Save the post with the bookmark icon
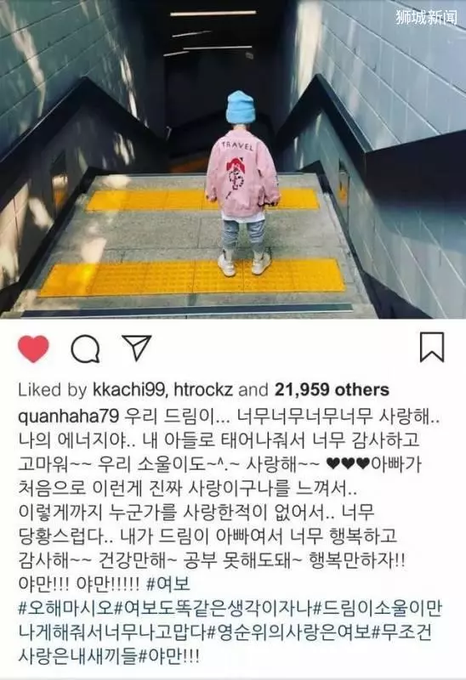The width and height of the screenshot is (466, 680). (x=432, y=347)
